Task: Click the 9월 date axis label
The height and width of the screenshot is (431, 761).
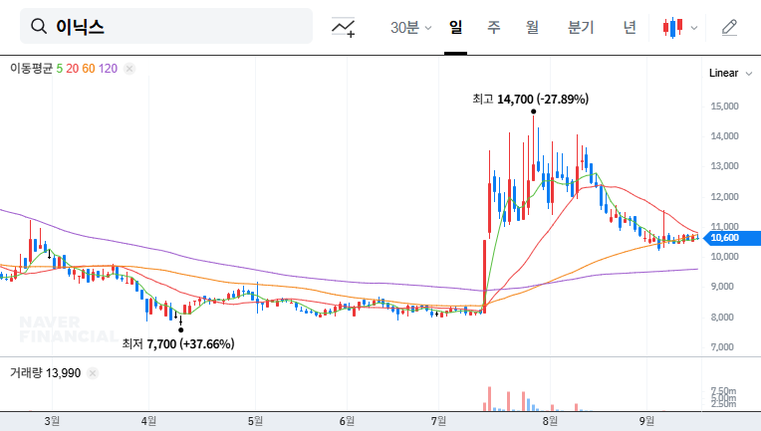Action: tap(646, 421)
